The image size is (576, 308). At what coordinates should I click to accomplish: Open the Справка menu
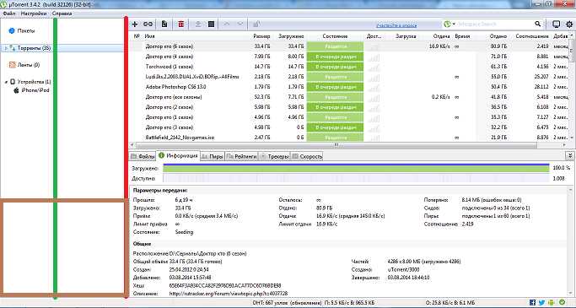(x=62, y=14)
